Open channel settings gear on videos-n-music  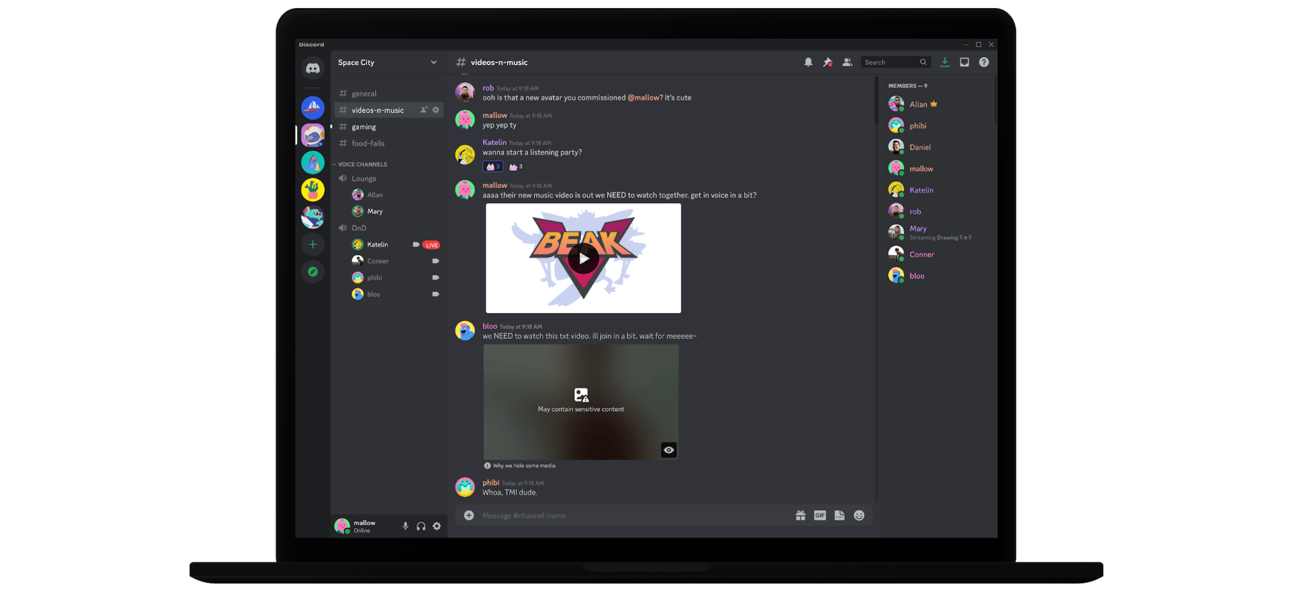click(x=436, y=110)
